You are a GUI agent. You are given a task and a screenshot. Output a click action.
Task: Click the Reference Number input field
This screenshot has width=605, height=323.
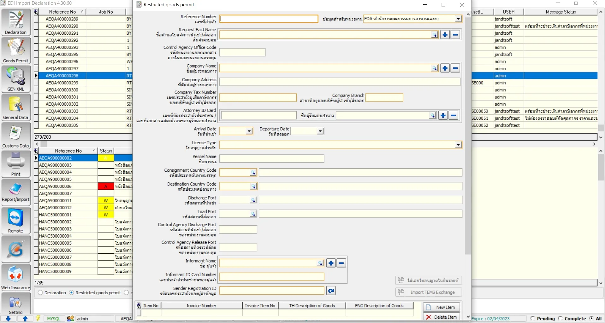click(x=269, y=19)
